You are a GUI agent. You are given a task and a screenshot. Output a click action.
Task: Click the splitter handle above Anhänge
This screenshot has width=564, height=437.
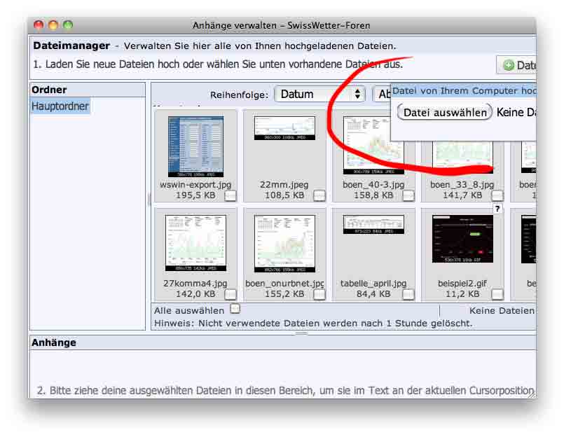pyautogui.click(x=301, y=333)
